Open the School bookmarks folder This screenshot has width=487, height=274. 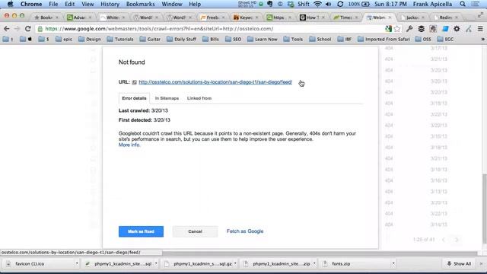coord(320,39)
